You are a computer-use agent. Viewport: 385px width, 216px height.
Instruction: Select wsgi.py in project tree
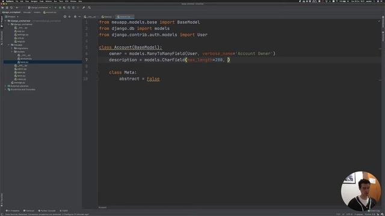coord(20,41)
